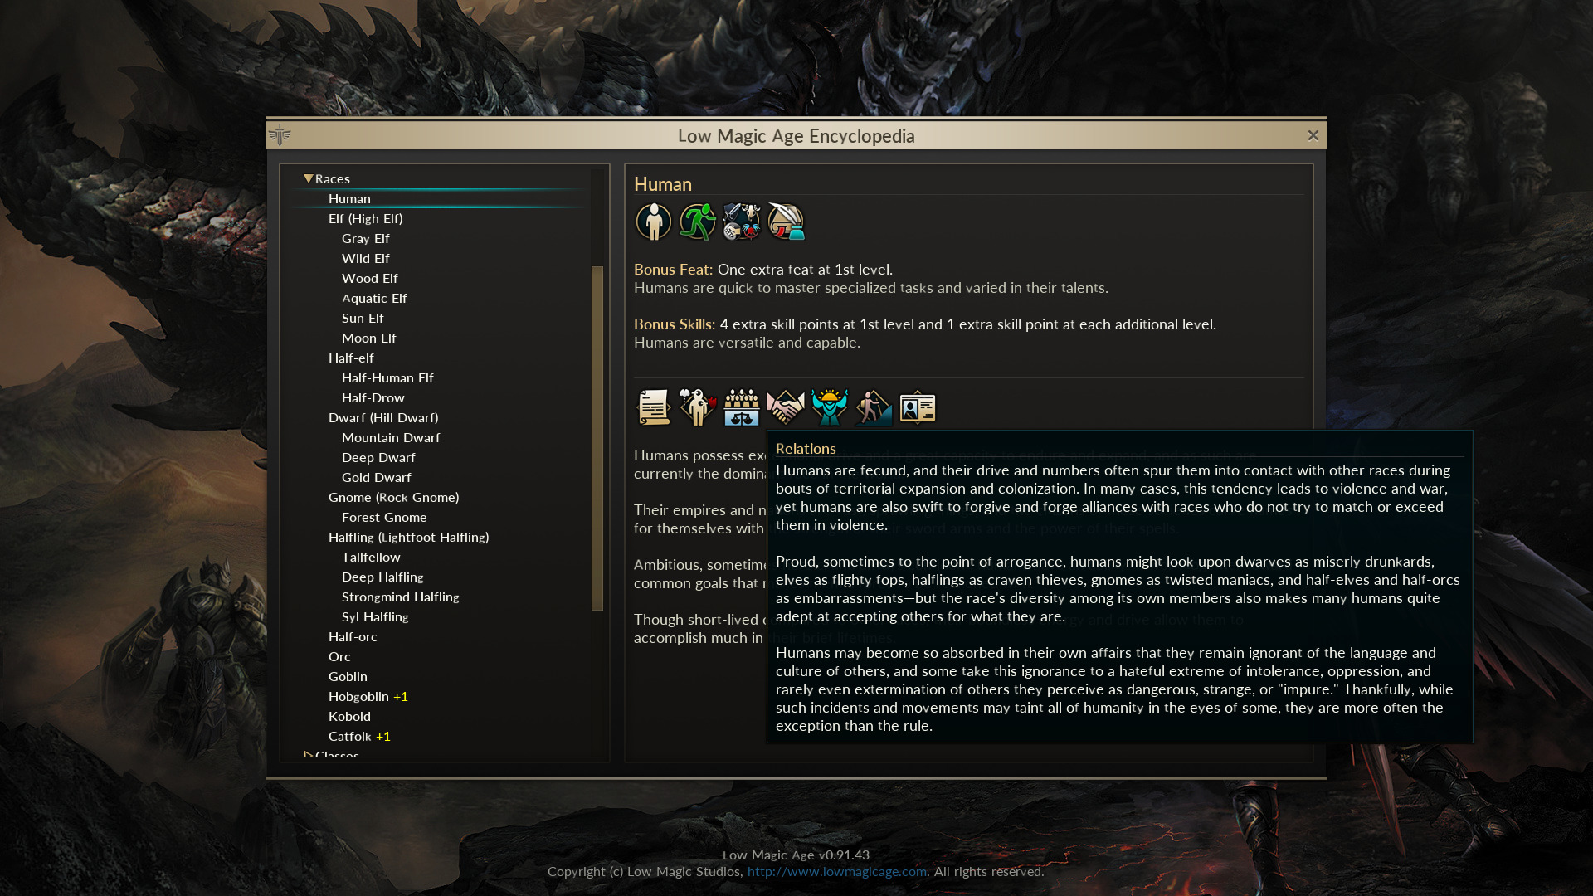Open Gnome (Rock Gnome) entry
Image resolution: width=1593 pixels, height=896 pixels.
393,497
